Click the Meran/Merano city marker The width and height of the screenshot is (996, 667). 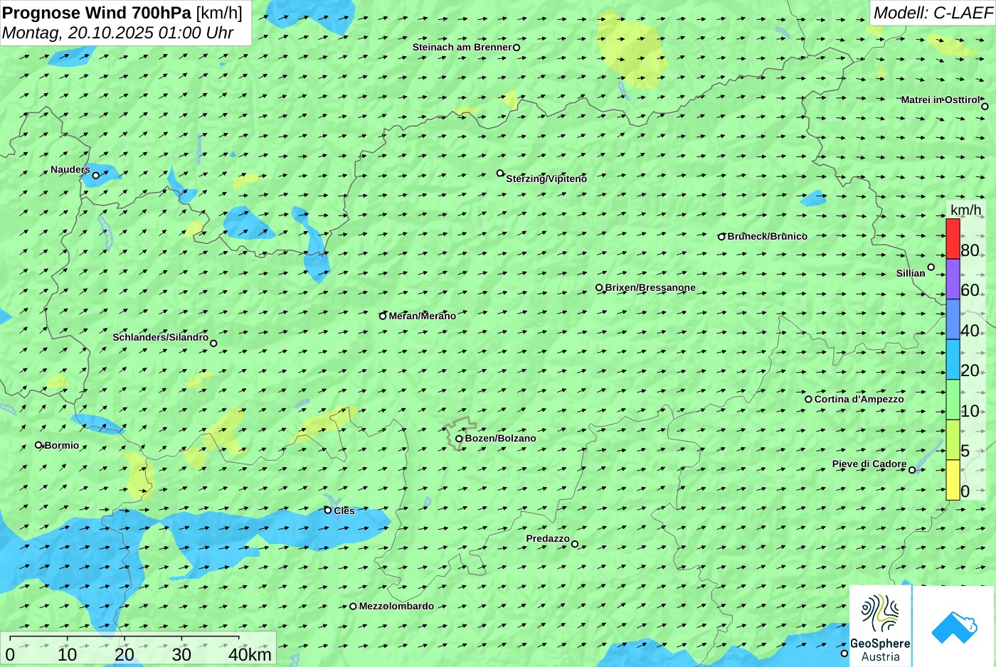point(383,316)
